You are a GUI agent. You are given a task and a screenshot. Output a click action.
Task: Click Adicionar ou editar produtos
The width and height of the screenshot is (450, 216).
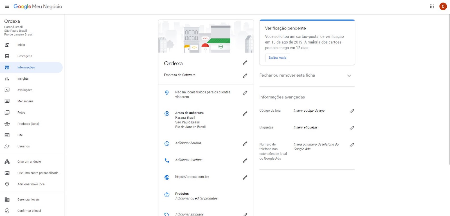coord(196,198)
